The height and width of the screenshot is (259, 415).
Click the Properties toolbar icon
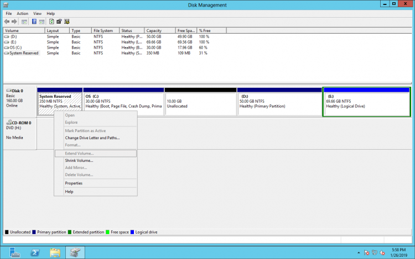click(59, 22)
